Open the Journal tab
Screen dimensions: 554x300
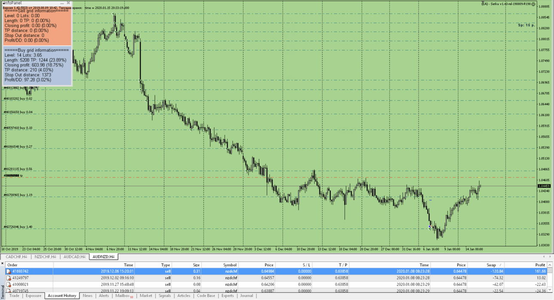pos(247,296)
